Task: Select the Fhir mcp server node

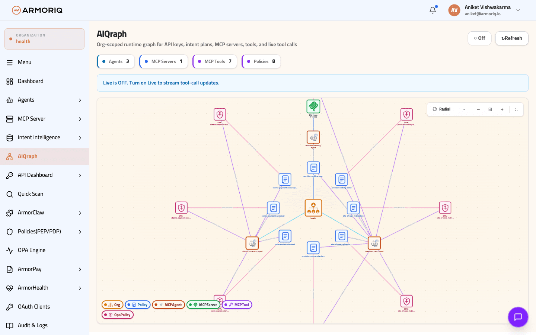Action: point(313,106)
